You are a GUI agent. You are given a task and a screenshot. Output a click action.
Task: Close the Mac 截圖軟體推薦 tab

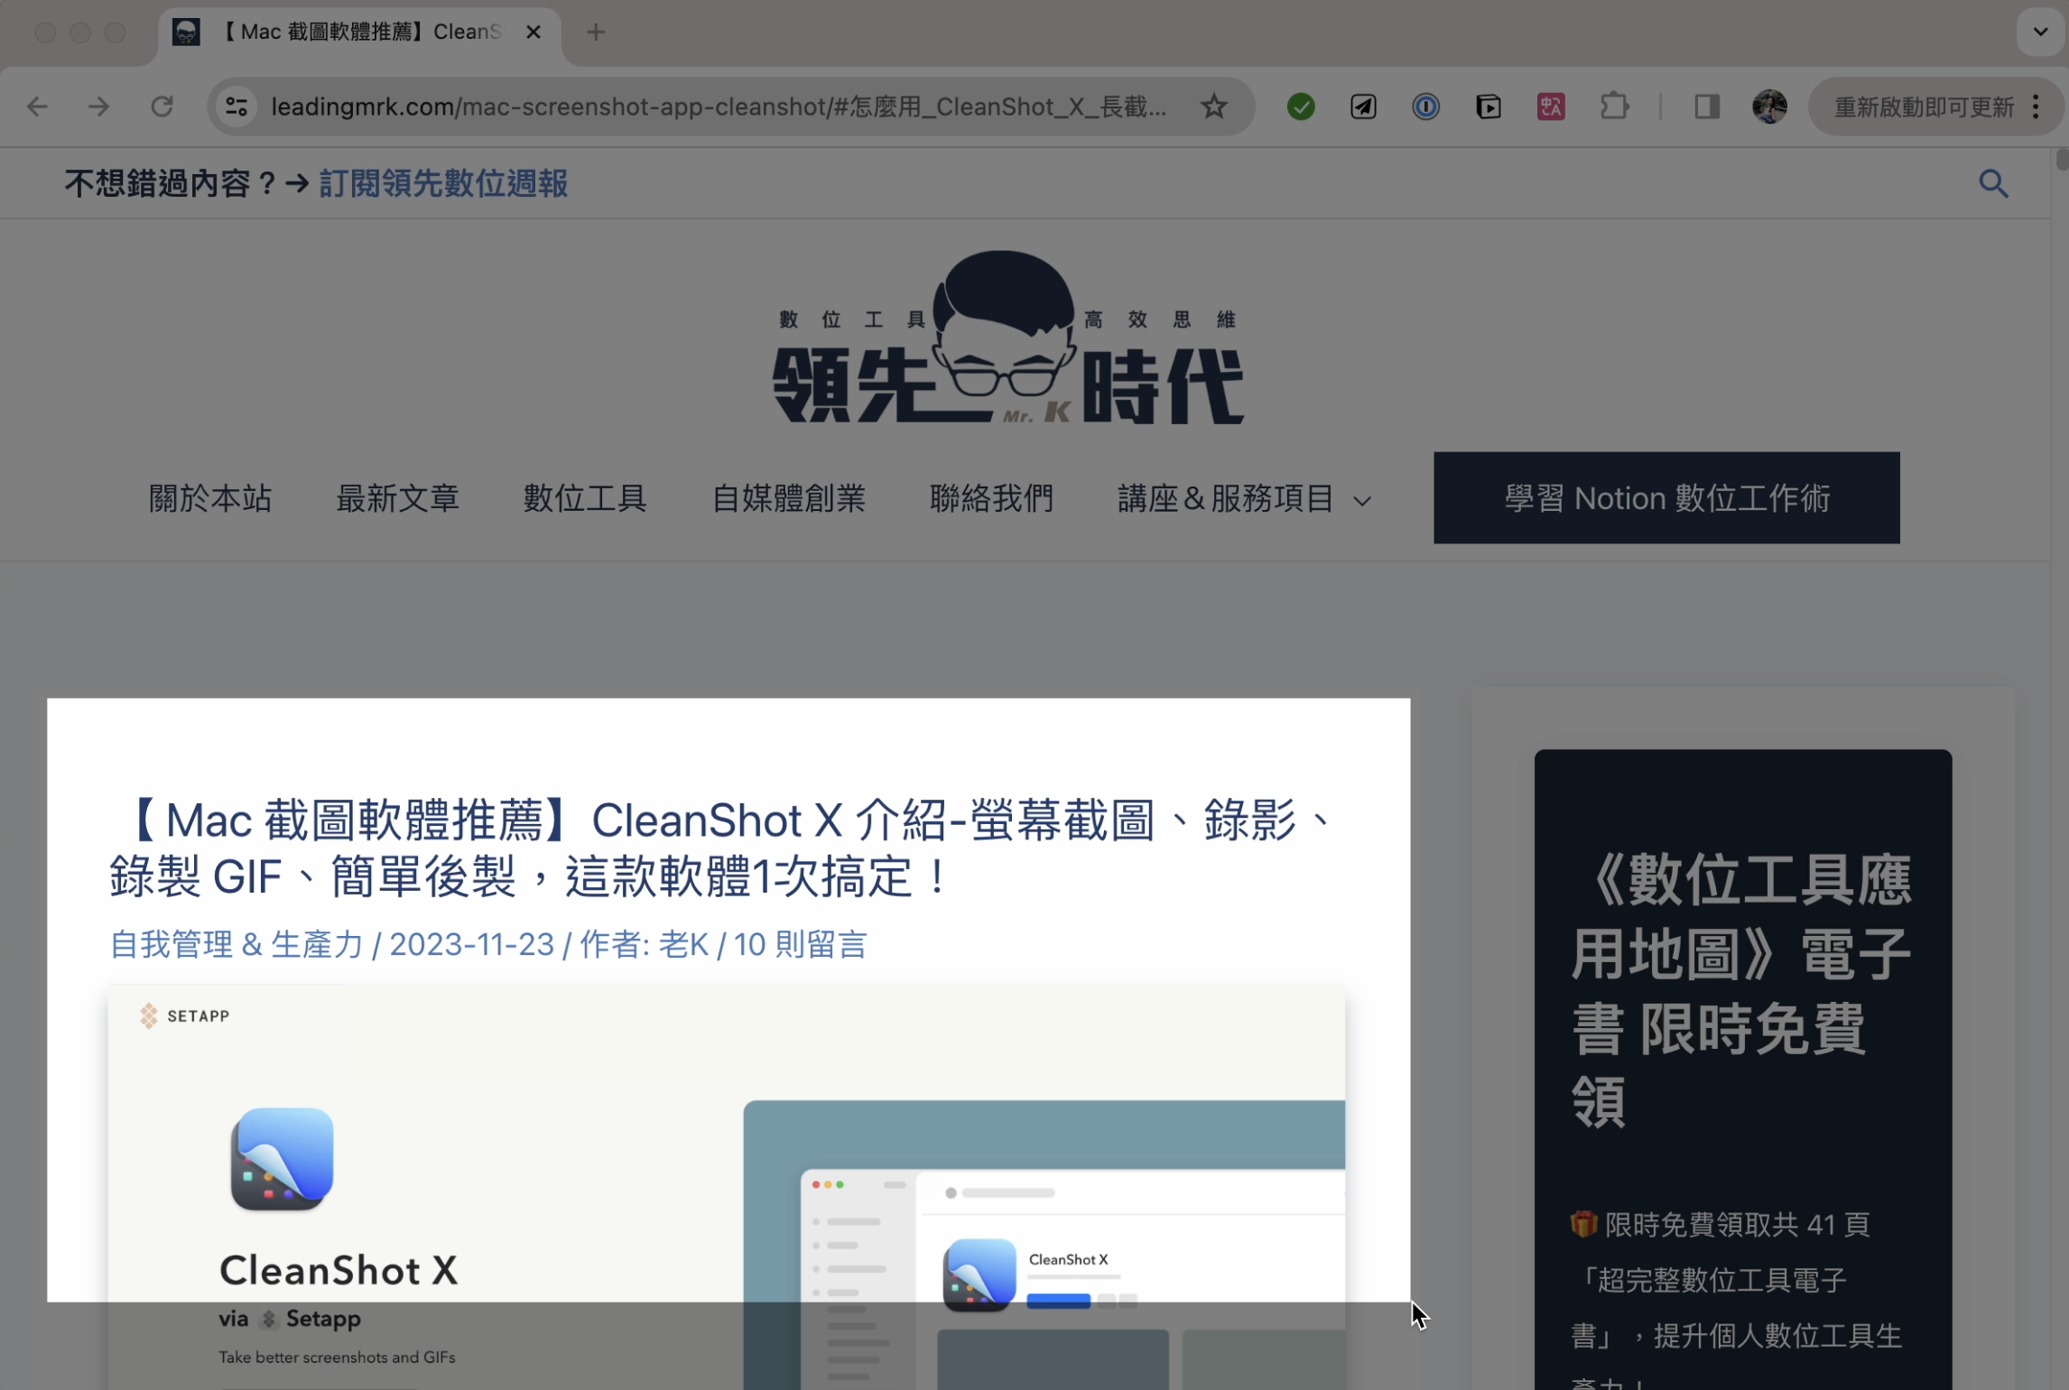pyautogui.click(x=533, y=32)
